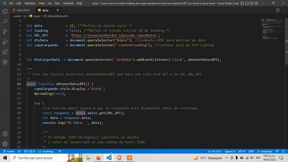Click the volume icon in system tray
The image size is (288, 162).
click(252, 158)
